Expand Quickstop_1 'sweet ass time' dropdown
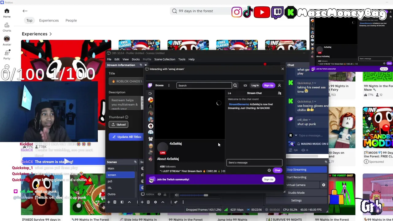The image size is (393, 221). tap(315, 83)
